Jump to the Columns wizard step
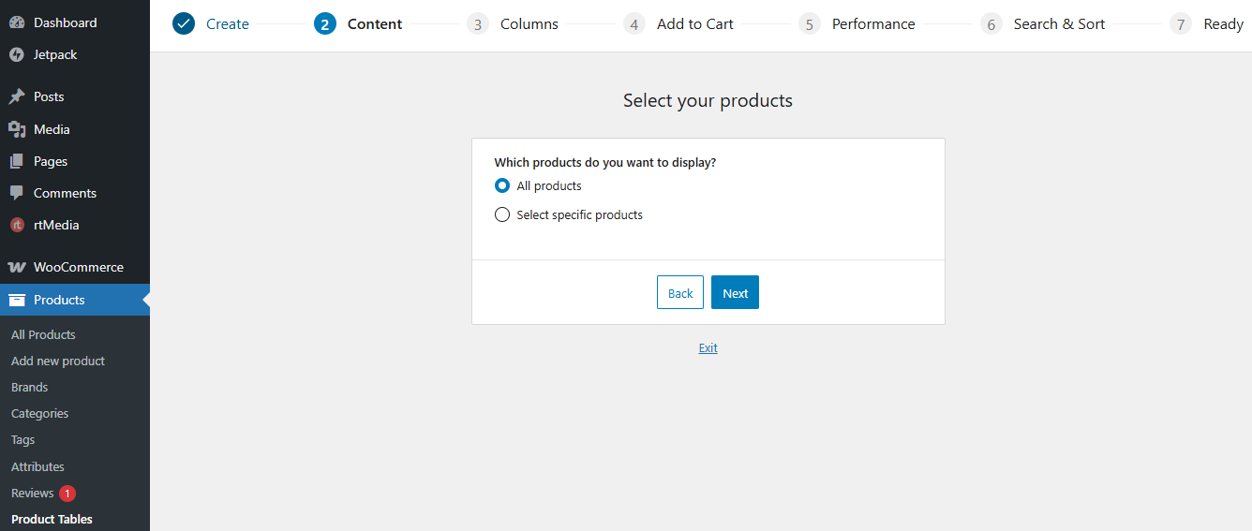This screenshot has width=1252, height=531. tap(529, 24)
